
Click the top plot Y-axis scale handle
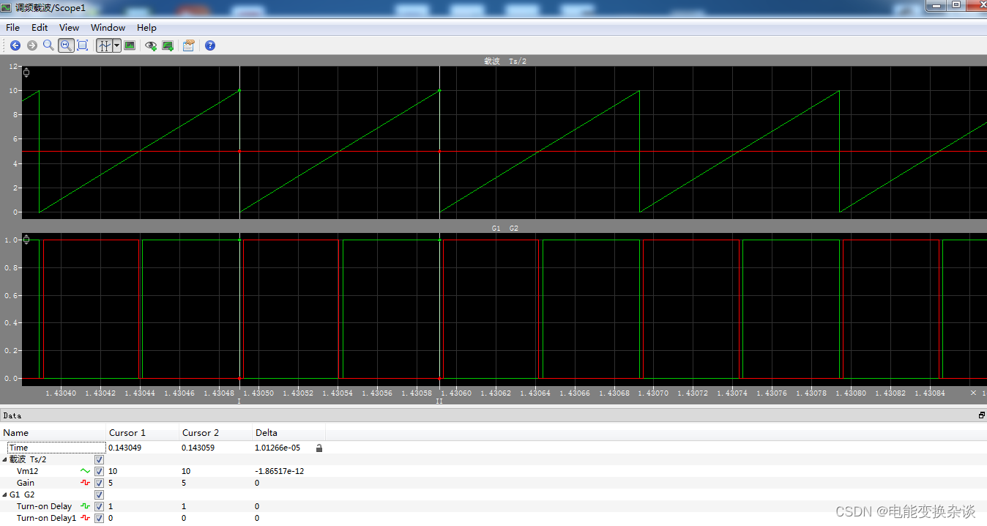(27, 72)
